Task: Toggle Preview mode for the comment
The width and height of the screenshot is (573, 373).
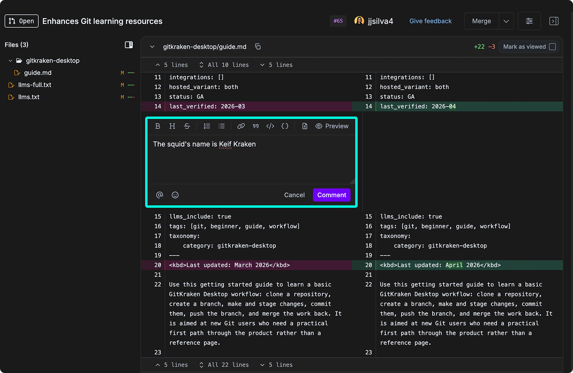Action: pyautogui.click(x=332, y=126)
